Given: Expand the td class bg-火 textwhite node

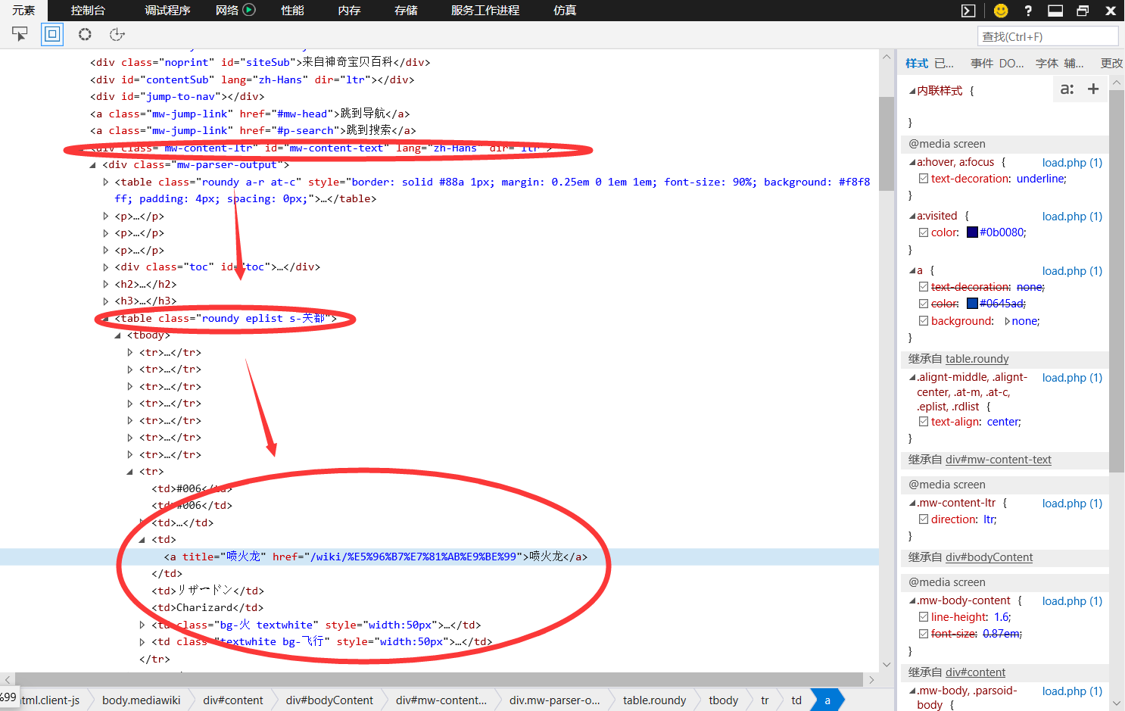Looking at the screenshot, I should click(142, 625).
